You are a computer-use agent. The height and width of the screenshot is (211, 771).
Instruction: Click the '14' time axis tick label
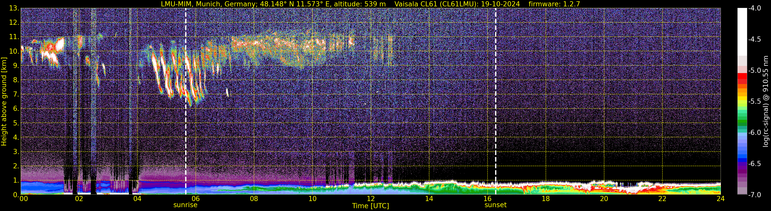(429, 199)
